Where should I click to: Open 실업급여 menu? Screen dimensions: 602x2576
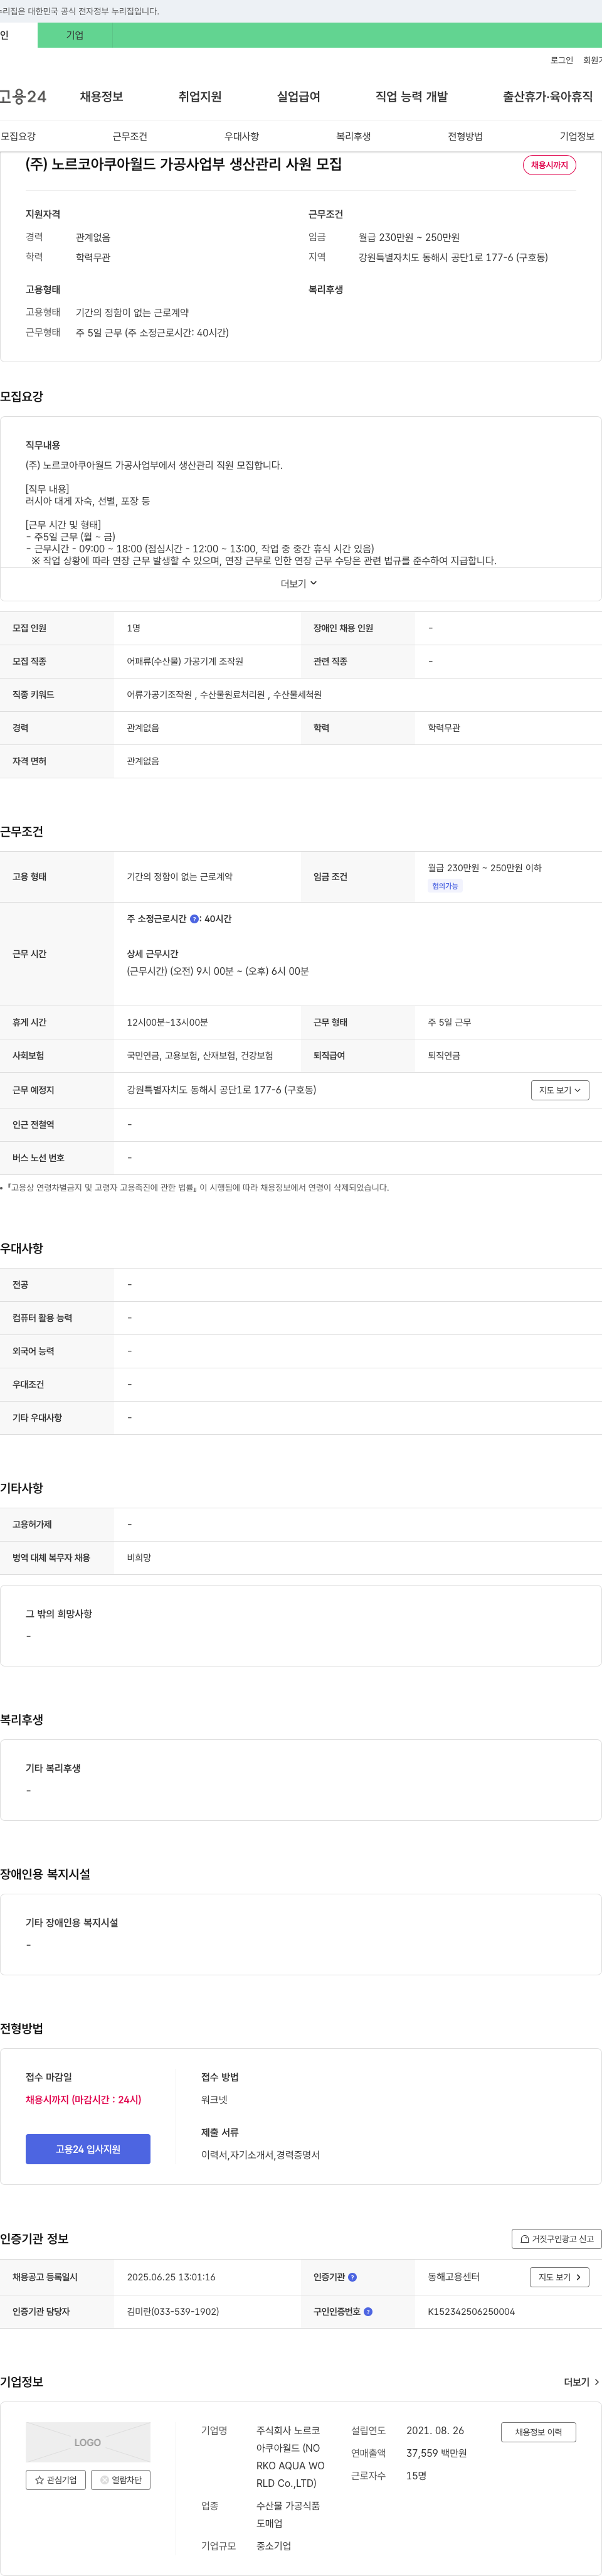click(x=298, y=97)
